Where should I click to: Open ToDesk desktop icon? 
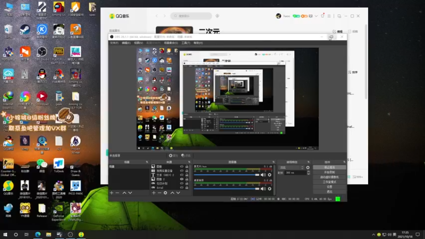click(x=59, y=166)
